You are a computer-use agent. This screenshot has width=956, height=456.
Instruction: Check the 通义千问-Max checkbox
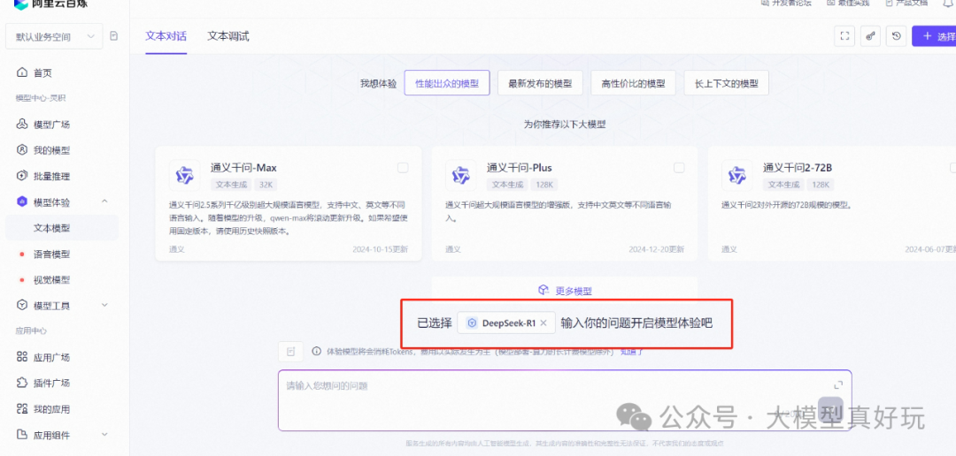coord(403,168)
